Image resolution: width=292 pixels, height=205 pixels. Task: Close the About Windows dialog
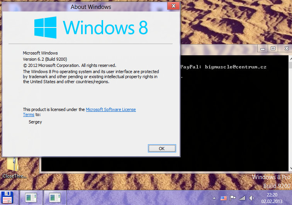pos(174,7)
